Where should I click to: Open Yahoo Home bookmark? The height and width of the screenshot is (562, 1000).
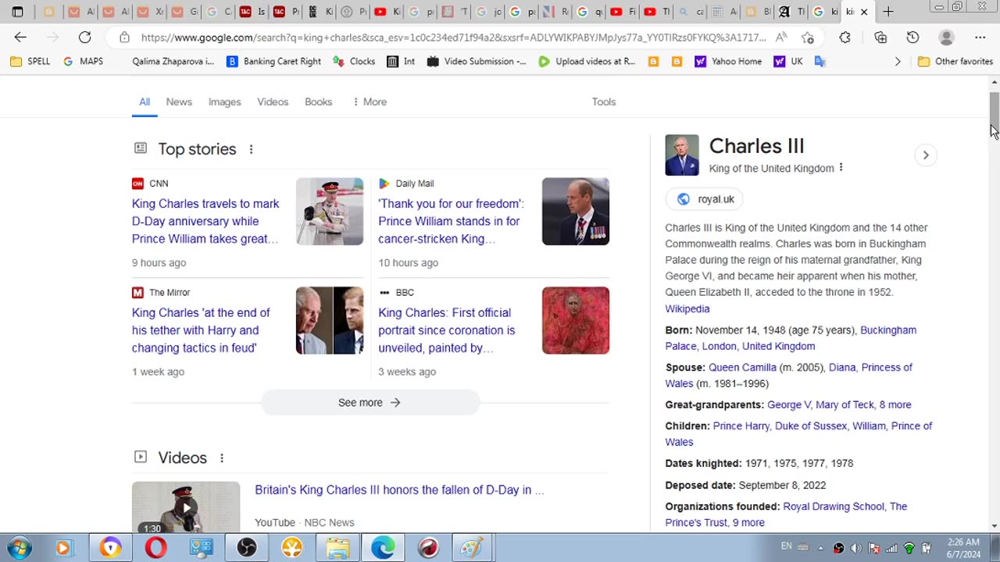728,61
